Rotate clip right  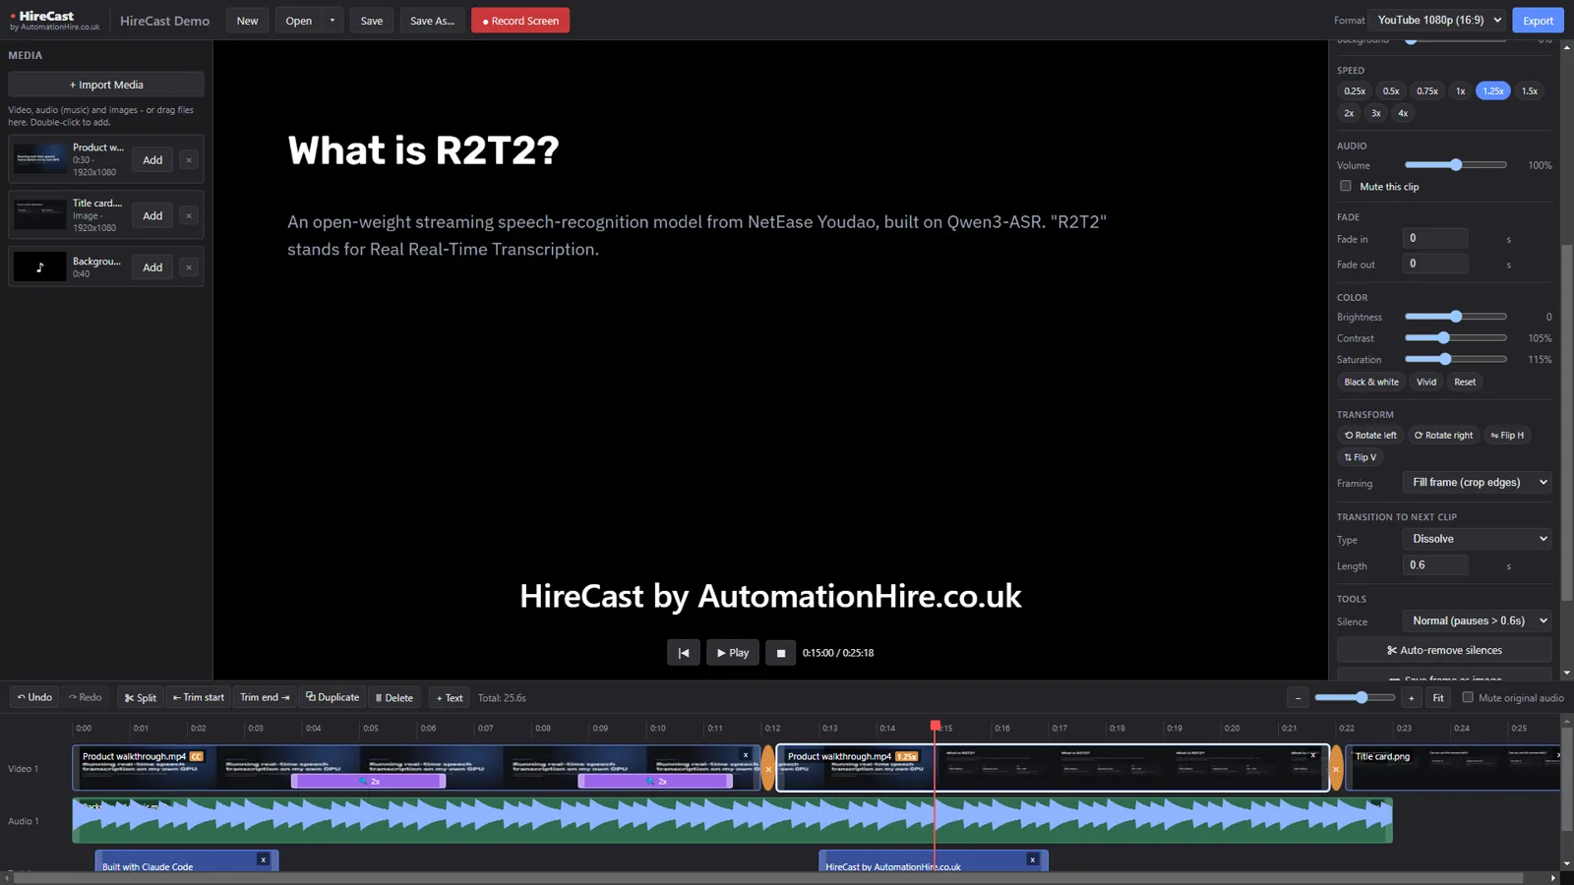1443,435
